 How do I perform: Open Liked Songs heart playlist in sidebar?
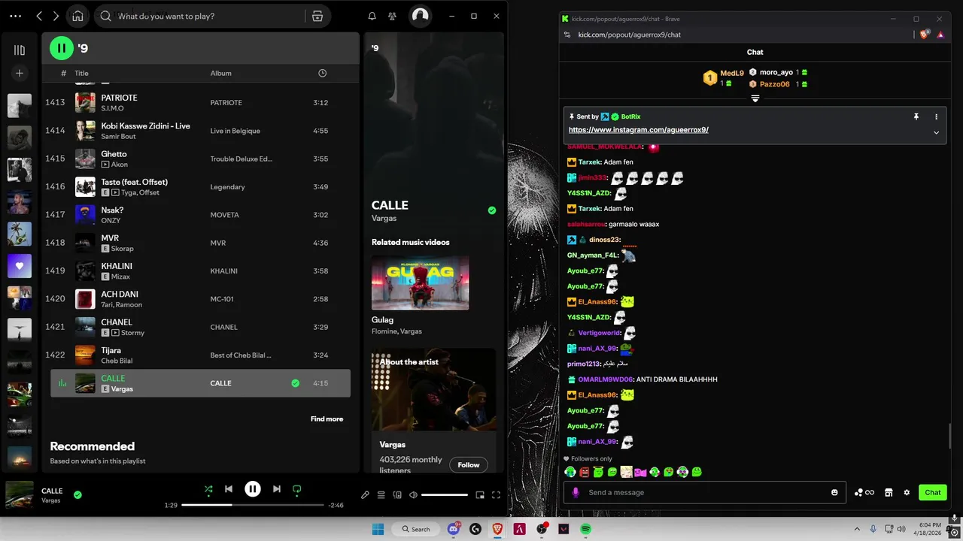click(x=20, y=266)
